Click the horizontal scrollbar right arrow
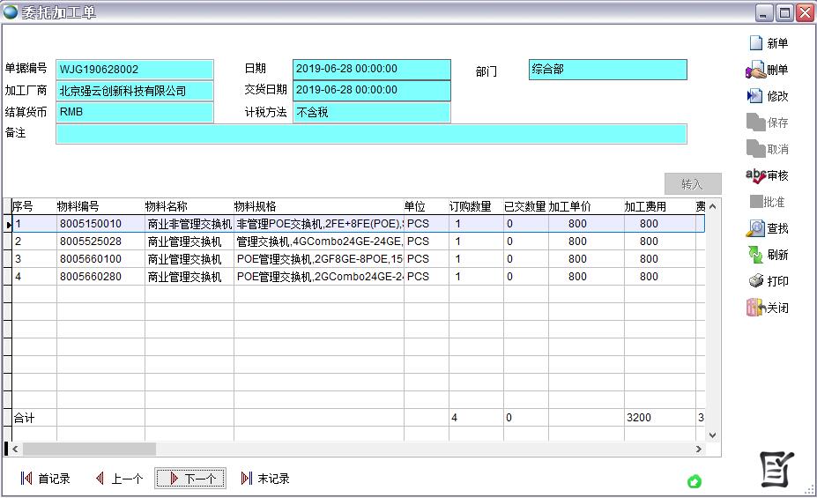Image resolution: width=817 pixels, height=498 pixels. coord(699,450)
